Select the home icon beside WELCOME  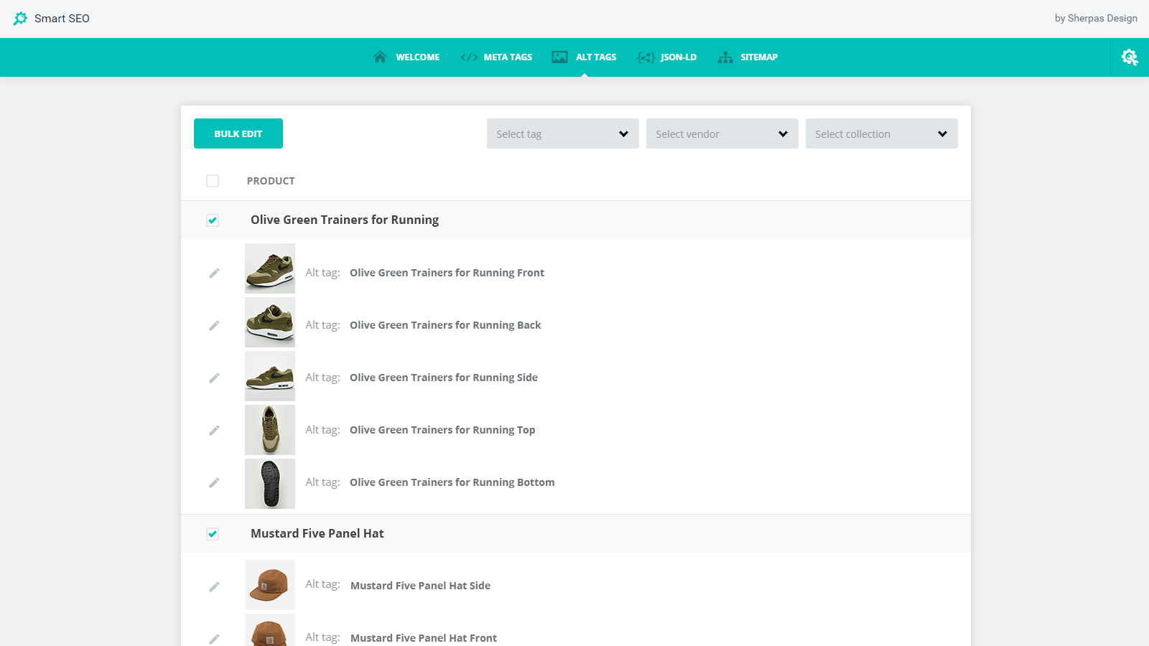click(380, 57)
